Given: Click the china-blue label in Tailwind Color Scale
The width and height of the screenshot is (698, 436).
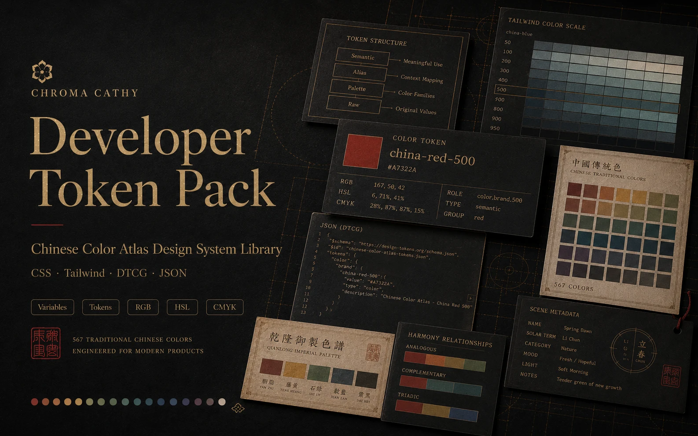Looking at the screenshot, I should click(519, 33).
